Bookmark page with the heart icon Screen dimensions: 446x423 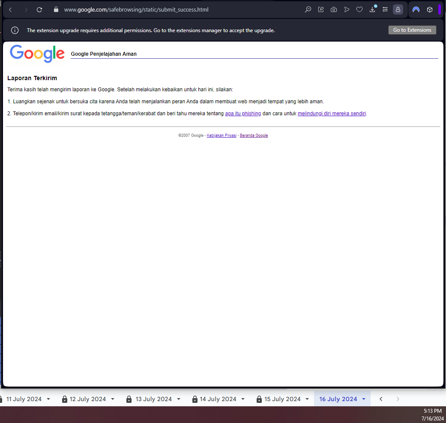point(359,10)
